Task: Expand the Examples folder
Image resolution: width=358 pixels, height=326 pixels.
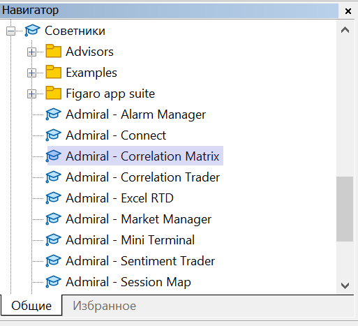Action: [31, 73]
